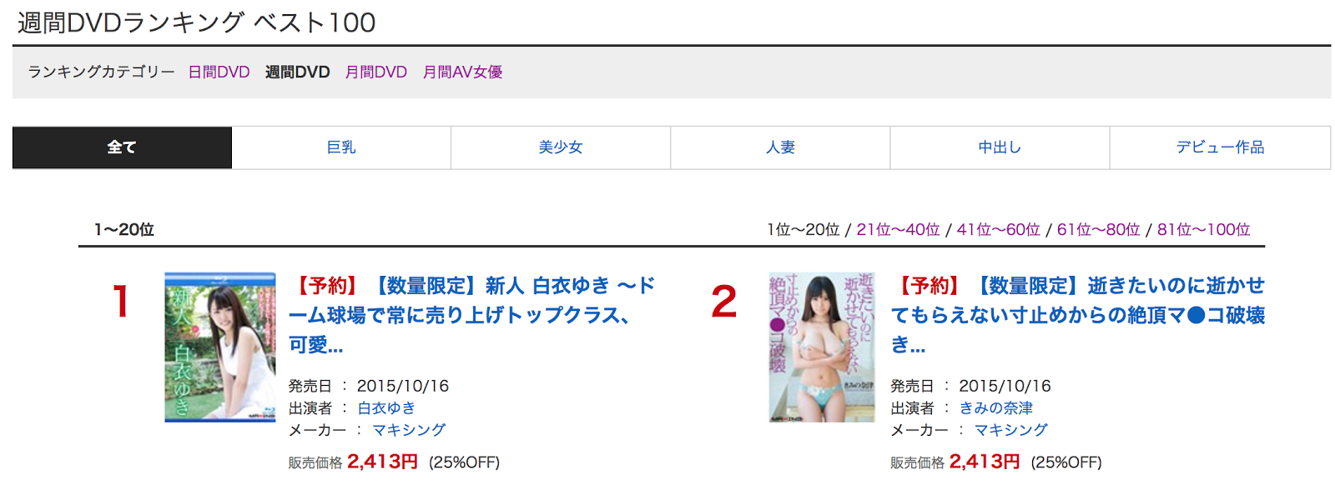This screenshot has width=1335, height=495.
Task: Click the 月間DVD ranking link
Action: [376, 72]
